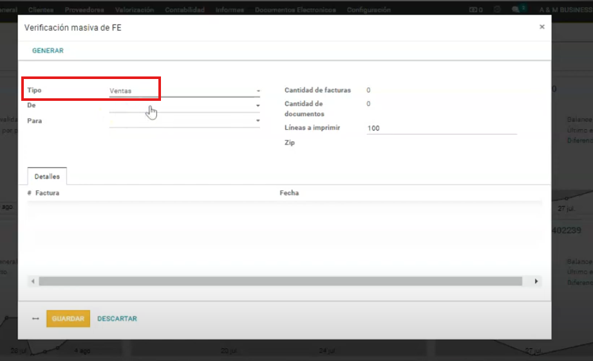This screenshot has height=361, width=593.
Task: Click the Líneas a imprimir input field
Action: click(x=441, y=128)
